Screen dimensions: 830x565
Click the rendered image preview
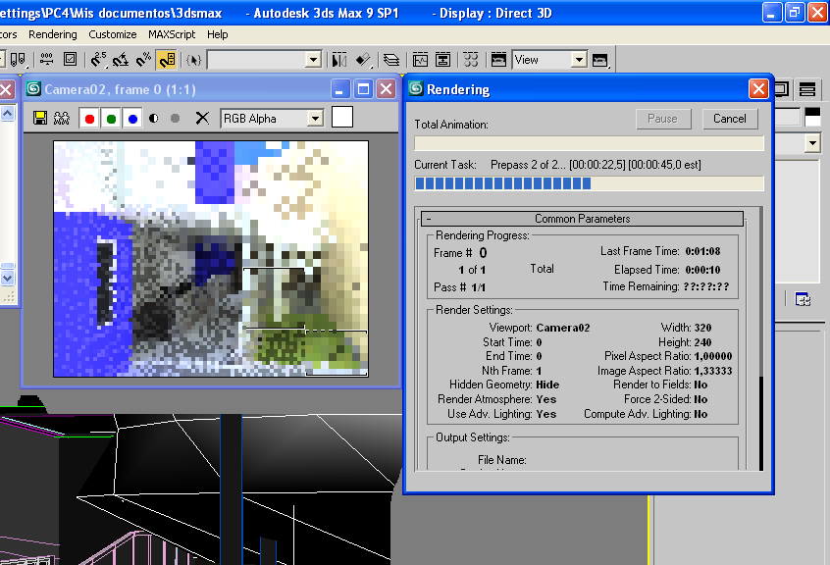coord(211,259)
